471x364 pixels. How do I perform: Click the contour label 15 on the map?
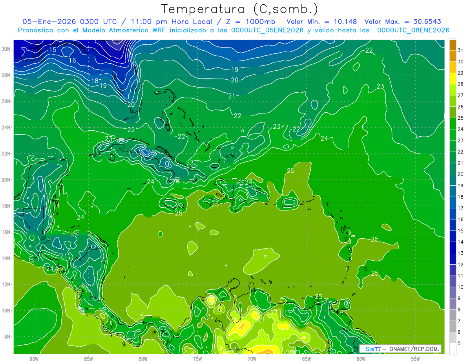point(53,50)
